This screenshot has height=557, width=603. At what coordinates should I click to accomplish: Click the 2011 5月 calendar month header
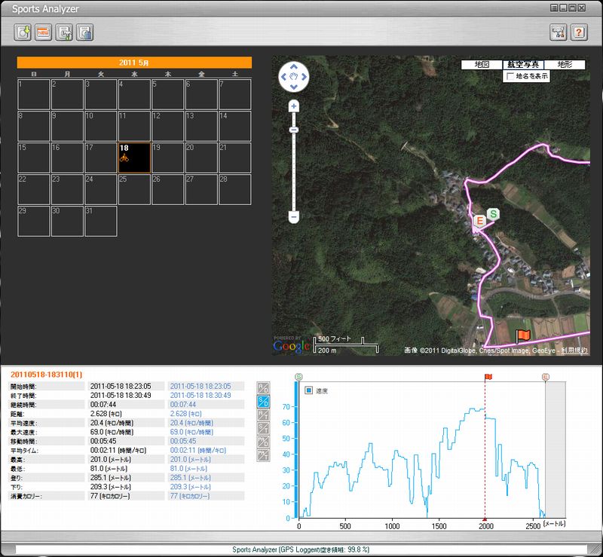click(134, 63)
